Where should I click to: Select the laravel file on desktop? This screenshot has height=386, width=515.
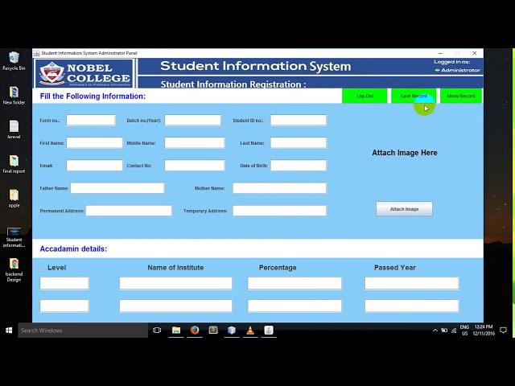pyautogui.click(x=14, y=129)
